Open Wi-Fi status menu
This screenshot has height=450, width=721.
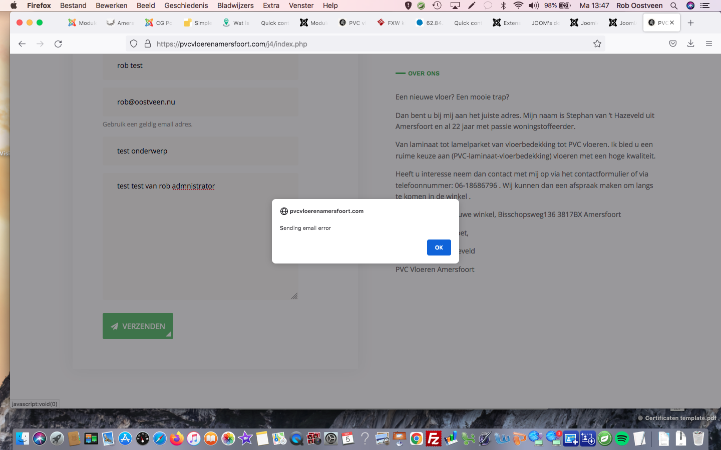518,5
